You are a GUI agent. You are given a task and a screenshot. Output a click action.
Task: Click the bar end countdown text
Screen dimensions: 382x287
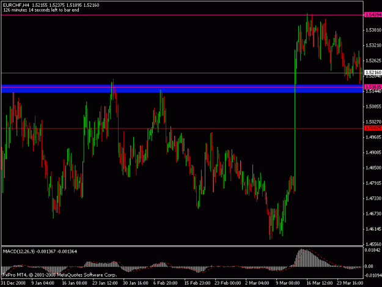[x=41, y=10]
